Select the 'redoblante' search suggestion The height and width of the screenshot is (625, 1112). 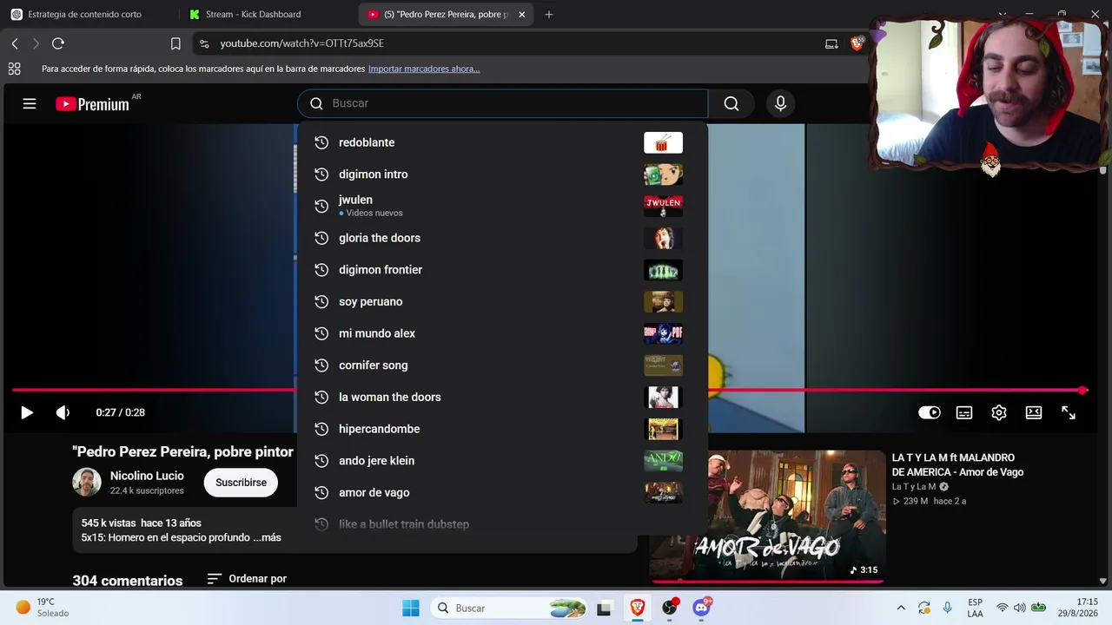point(502,142)
